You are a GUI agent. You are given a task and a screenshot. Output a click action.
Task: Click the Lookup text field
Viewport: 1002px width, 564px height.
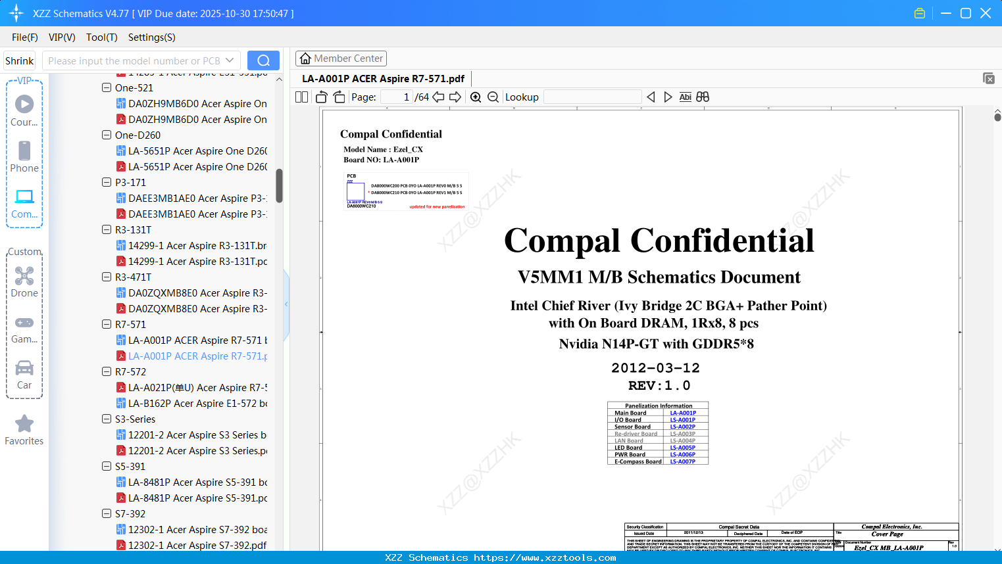pyautogui.click(x=593, y=97)
